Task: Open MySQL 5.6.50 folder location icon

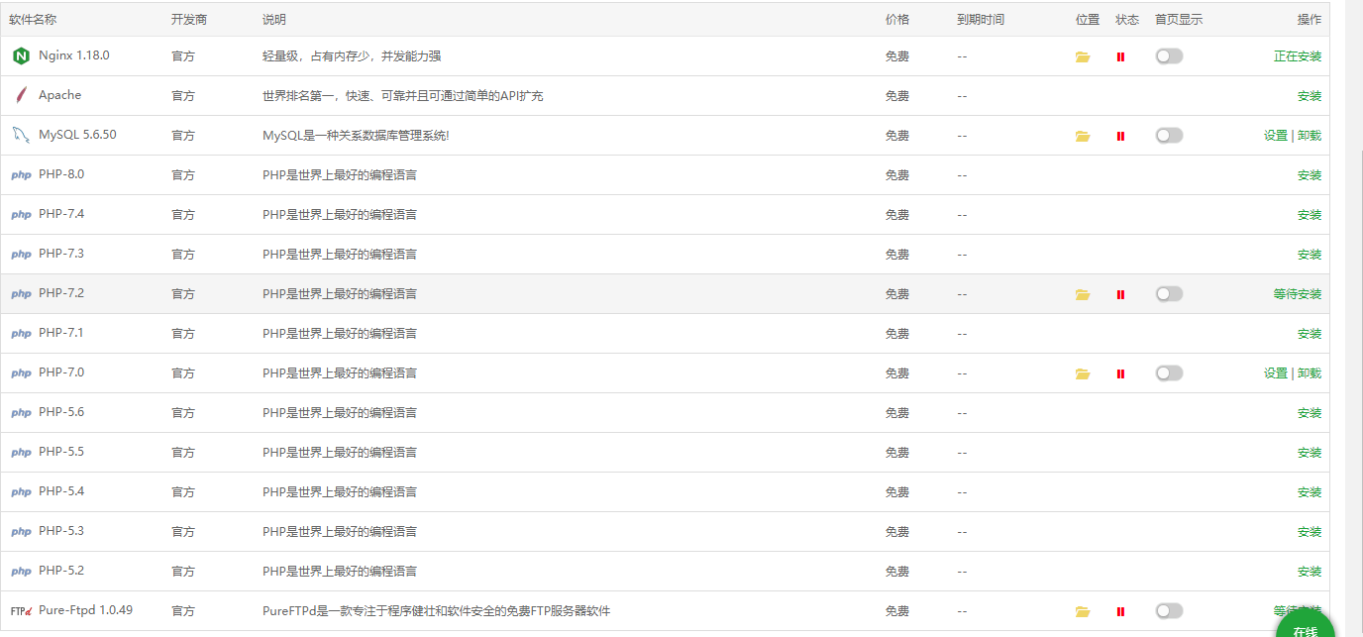Action: click(1083, 136)
